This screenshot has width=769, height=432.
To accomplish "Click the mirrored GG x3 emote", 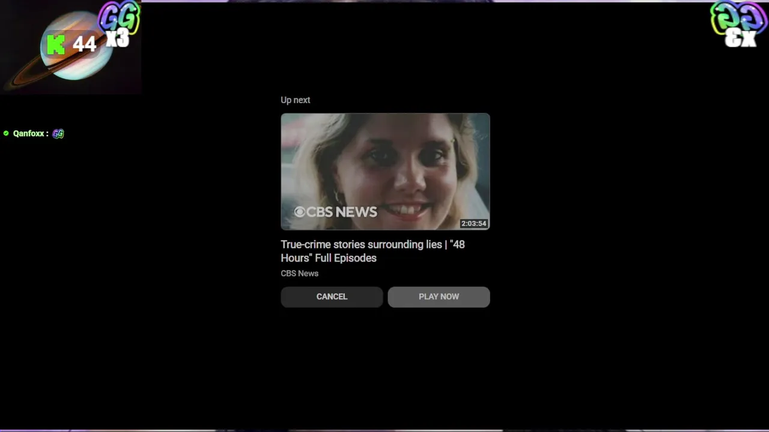I will [x=738, y=24].
